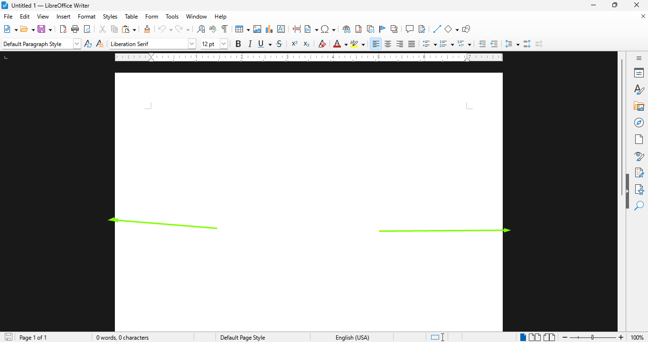Toggle Subscript
Screen dimensions: 648x342
click(x=307, y=44)
